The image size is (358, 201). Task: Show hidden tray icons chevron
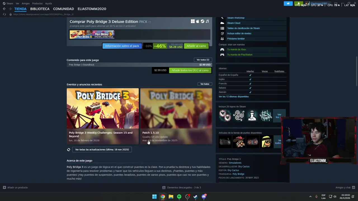tap(310, 197)
